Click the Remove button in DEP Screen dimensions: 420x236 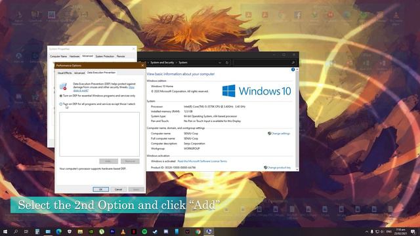[x=130, y=161]
